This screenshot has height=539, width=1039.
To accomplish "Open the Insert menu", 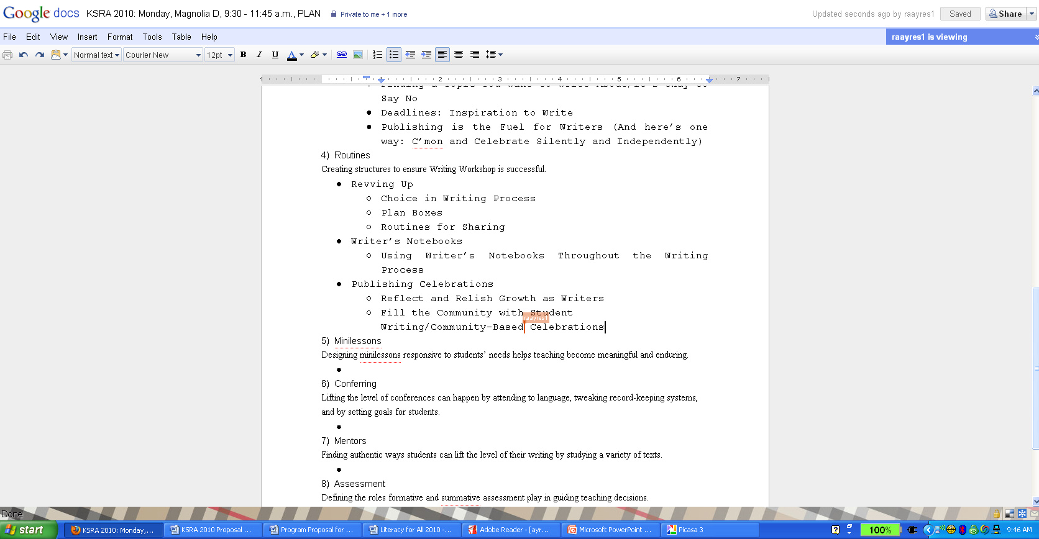I will click(87, 37).
